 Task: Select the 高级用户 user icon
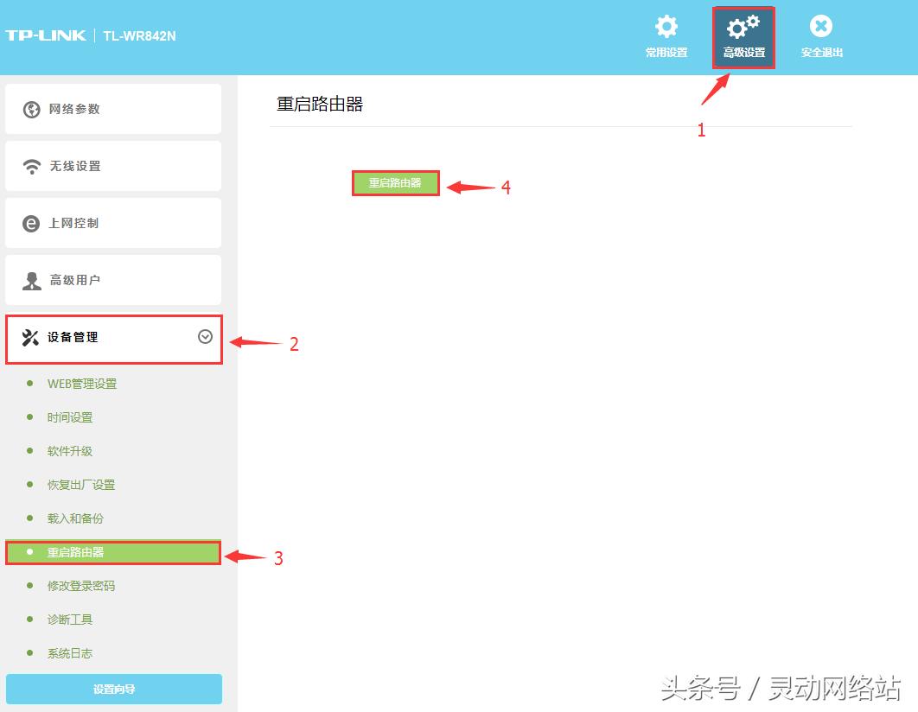31,279
